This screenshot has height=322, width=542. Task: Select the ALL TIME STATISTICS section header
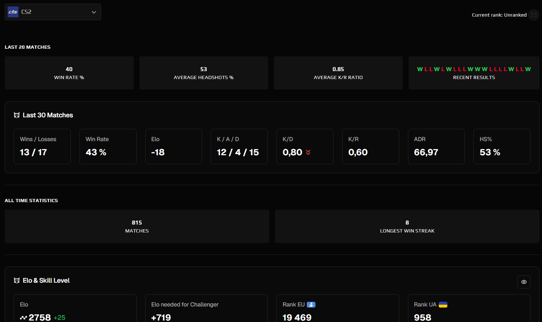pos(31,200)
